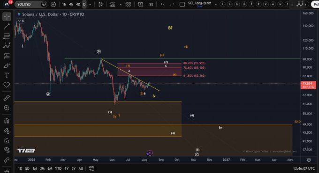Select the brush drawing tool
The height and width of the screenshot is (173, 319).
pos(7,65)
